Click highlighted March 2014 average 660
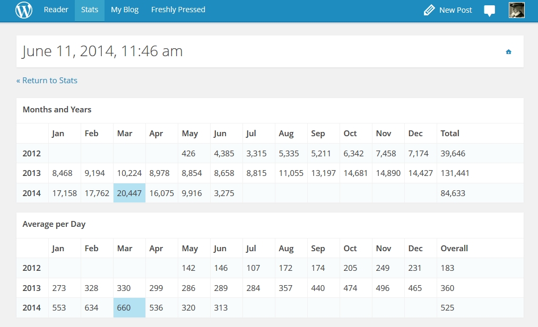 point(124,308)
